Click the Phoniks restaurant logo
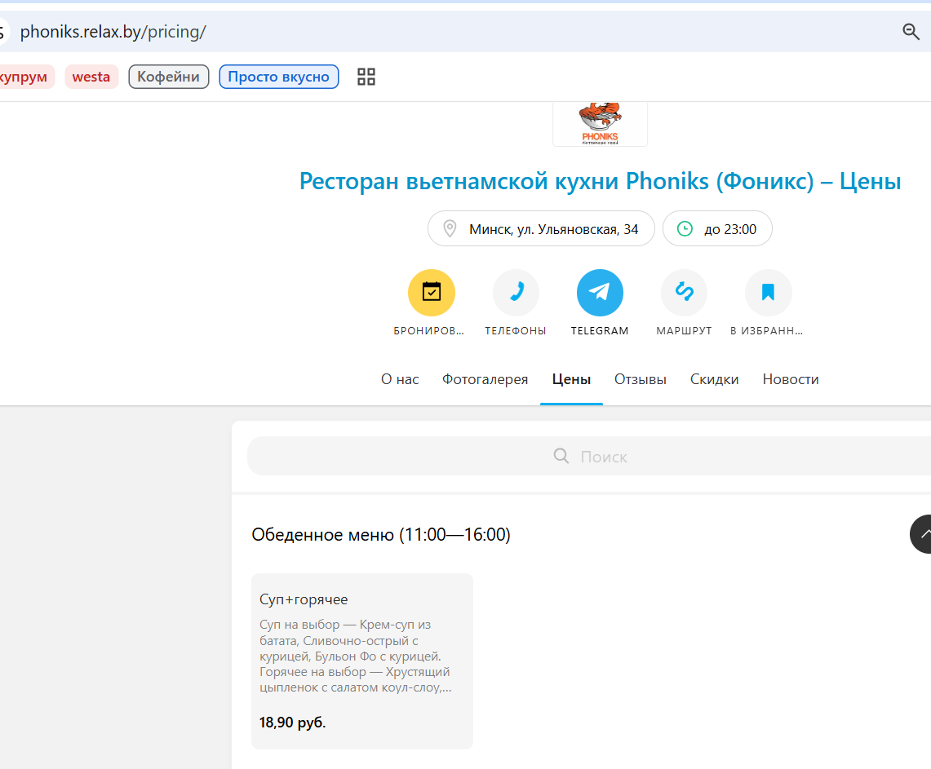This screenshot has height=769, width=931. coord(600,124)
